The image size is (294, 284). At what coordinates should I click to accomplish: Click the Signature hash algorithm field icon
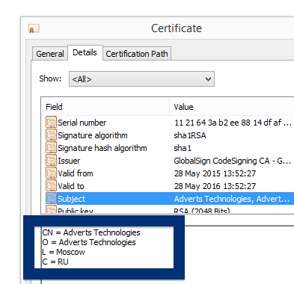point(51,148)
